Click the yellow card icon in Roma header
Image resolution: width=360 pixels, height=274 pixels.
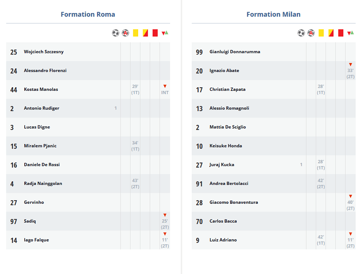click(x=135, y=33)
